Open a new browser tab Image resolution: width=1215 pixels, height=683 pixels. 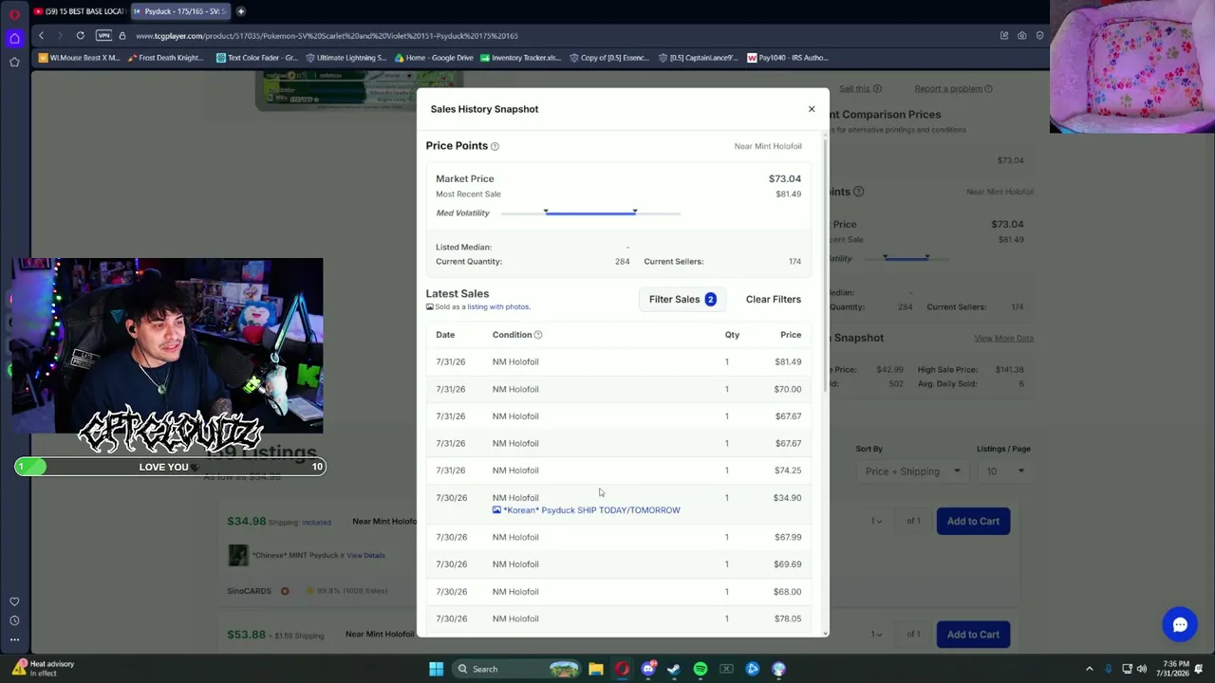tap(241, 11)
